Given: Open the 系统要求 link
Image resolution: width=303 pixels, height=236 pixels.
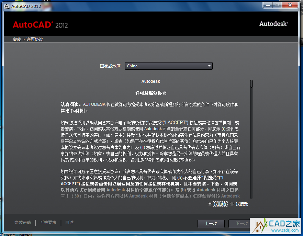Looking at the screenshot, I should (x=48, y=223).
